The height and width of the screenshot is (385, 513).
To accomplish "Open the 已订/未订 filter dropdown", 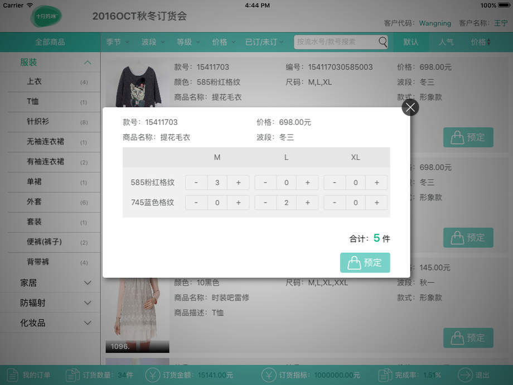I will click(265, 42).
